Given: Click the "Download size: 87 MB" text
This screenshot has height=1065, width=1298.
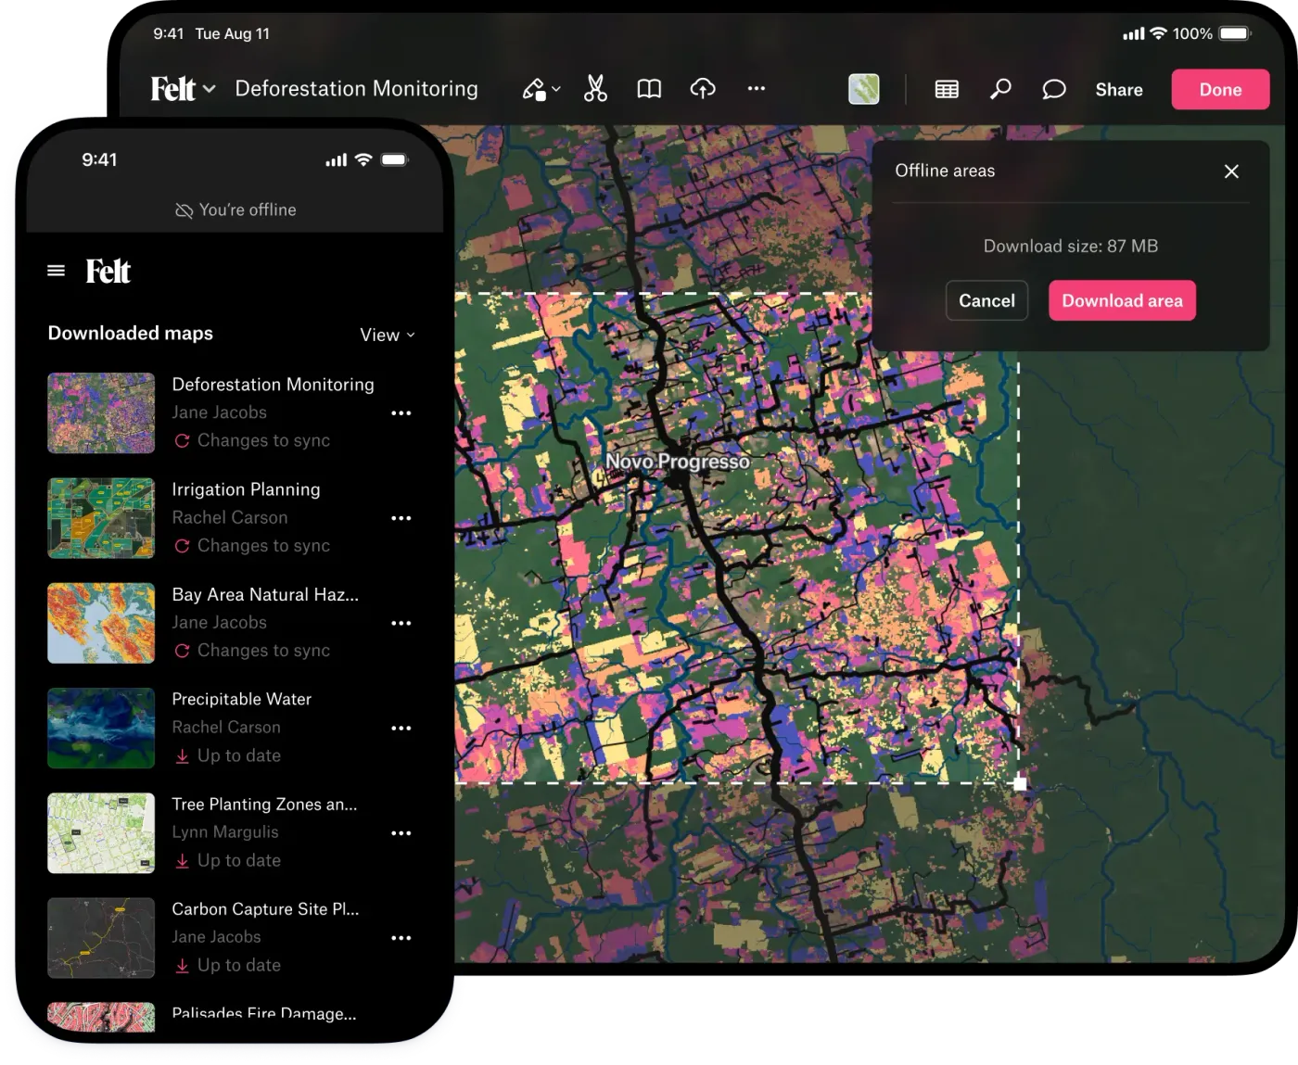Looking at the screenshot, I should point(1071,246).
